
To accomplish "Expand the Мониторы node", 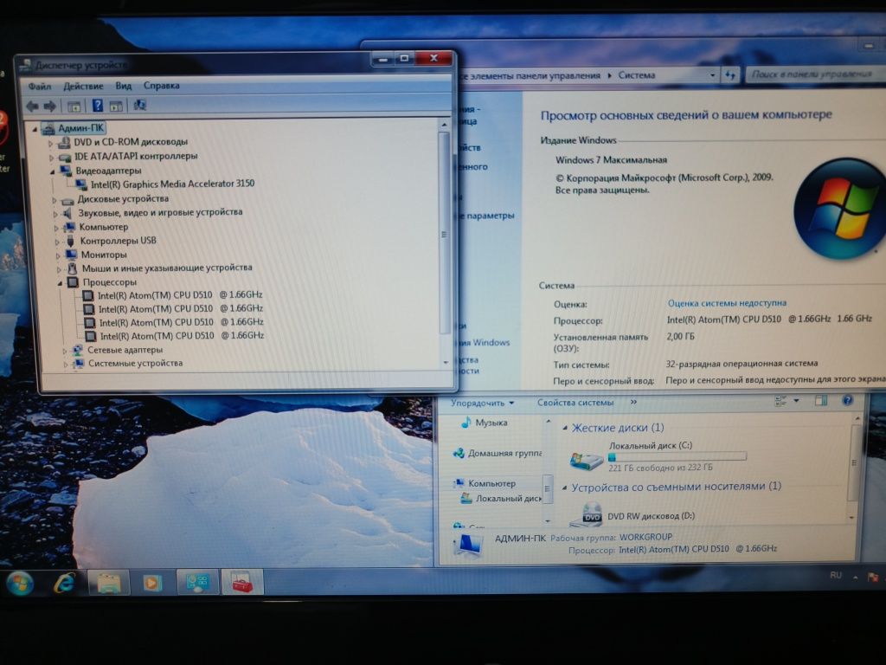I will [58, 255].
